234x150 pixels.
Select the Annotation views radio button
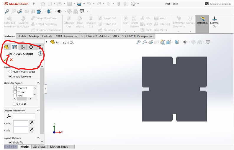(x=10, y=77)
